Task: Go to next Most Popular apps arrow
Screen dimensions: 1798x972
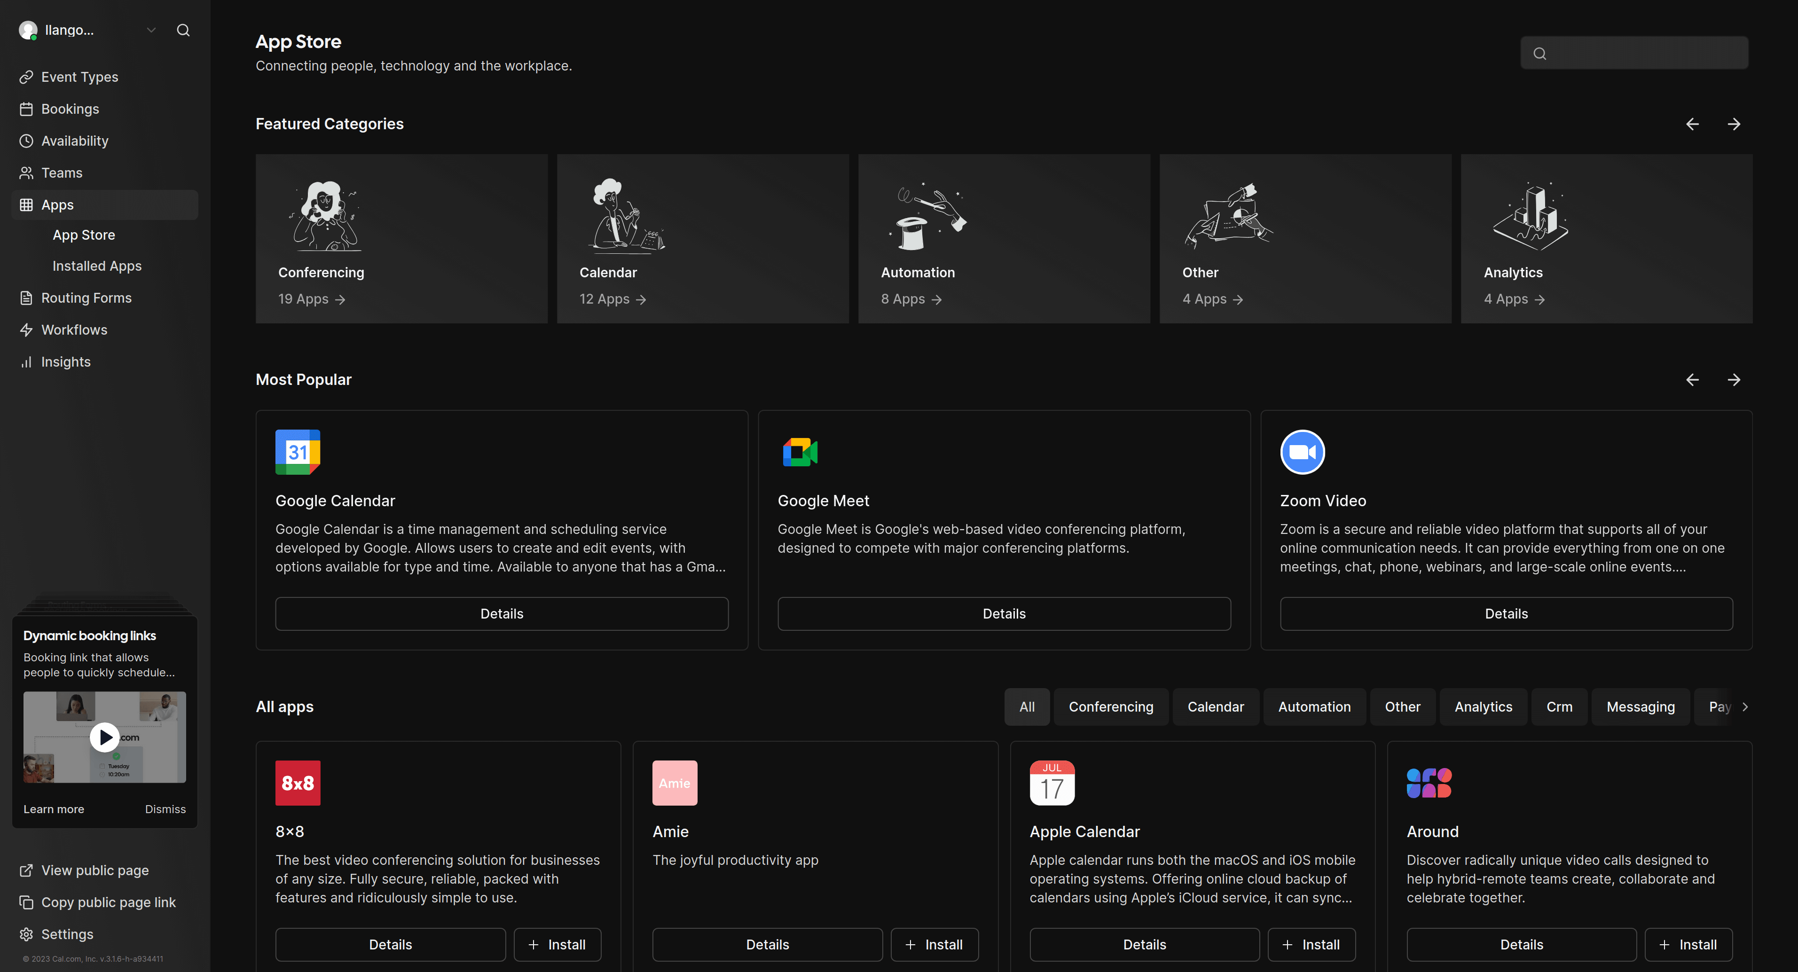Action: point(1734,380)
